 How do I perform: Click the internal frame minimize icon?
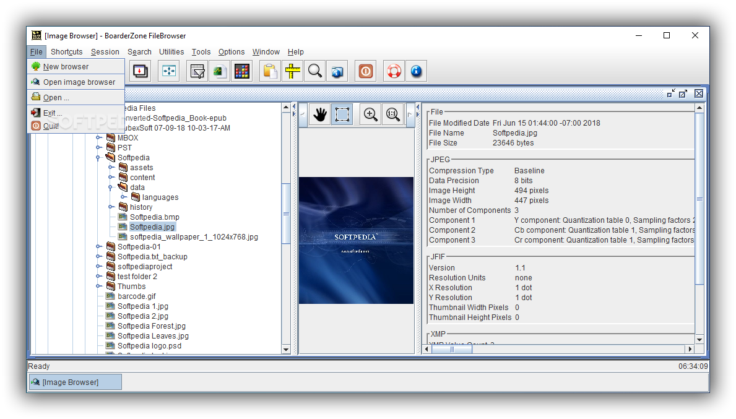click(x=671, y=93)
